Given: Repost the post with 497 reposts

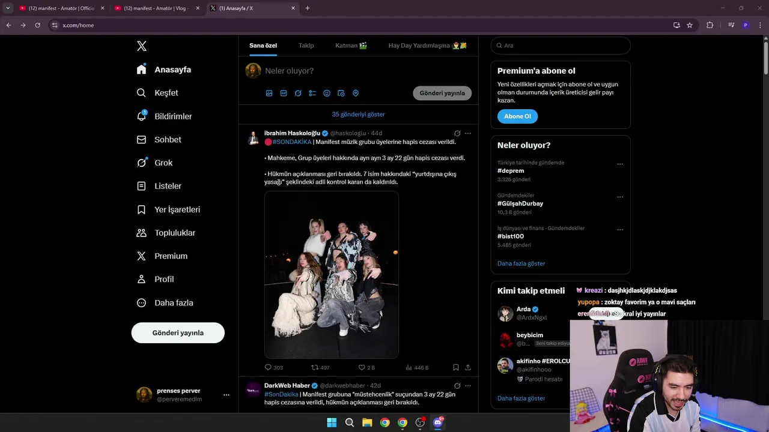Looking at the screenshot, I should [x=320, y=367].
